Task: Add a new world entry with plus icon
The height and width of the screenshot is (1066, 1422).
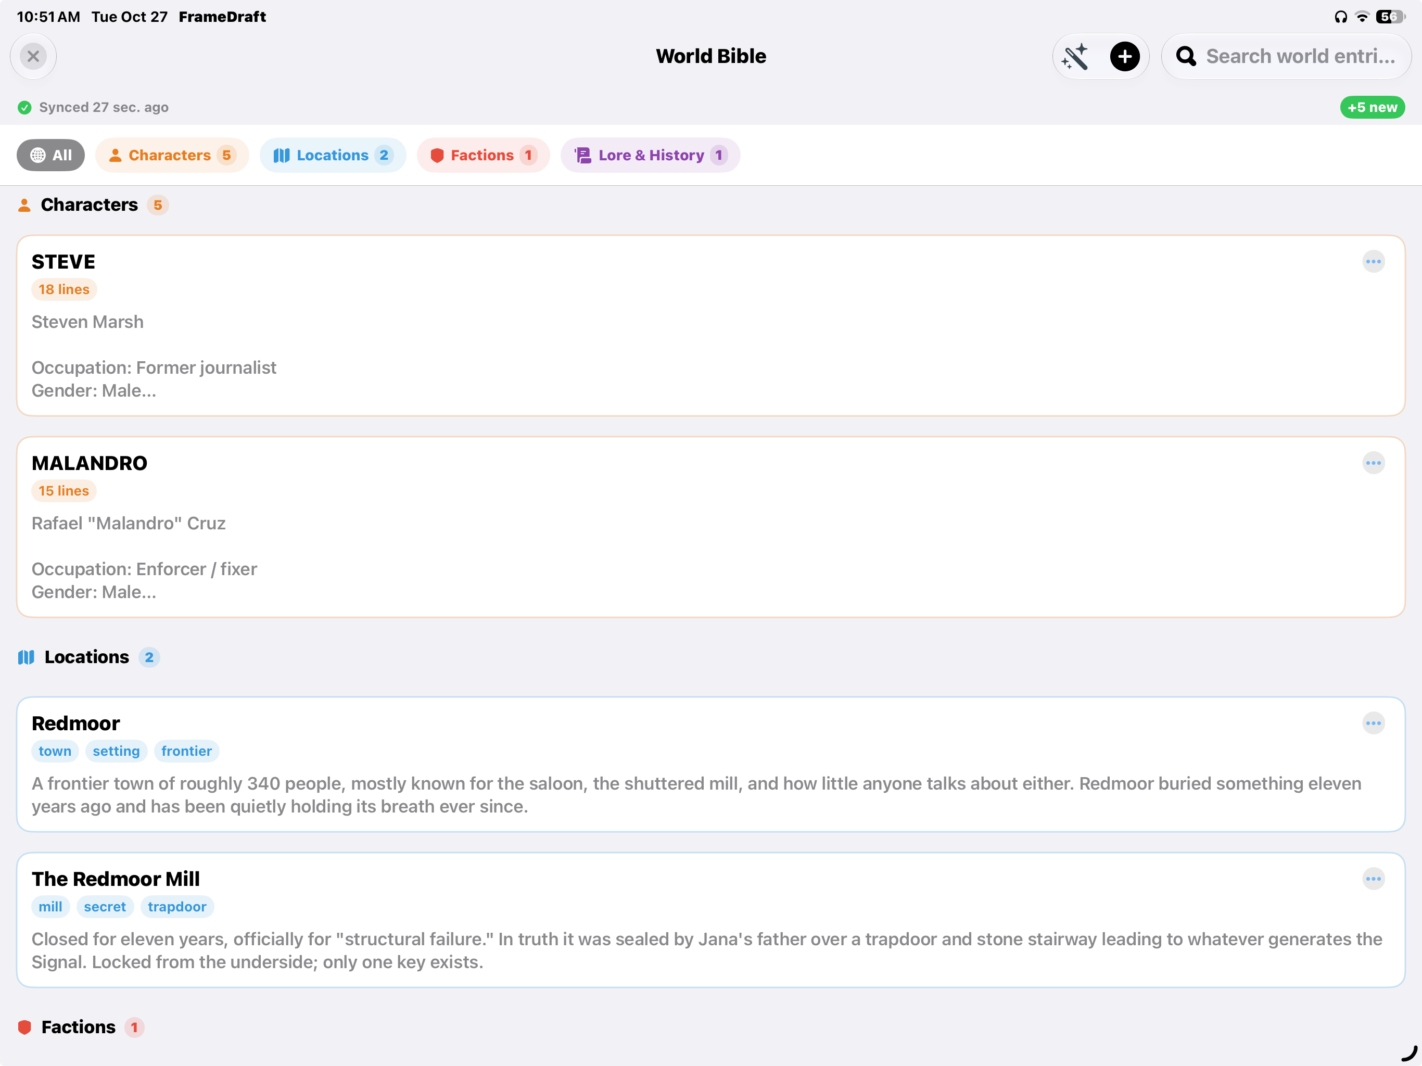Action: [x=1124, y=57]
